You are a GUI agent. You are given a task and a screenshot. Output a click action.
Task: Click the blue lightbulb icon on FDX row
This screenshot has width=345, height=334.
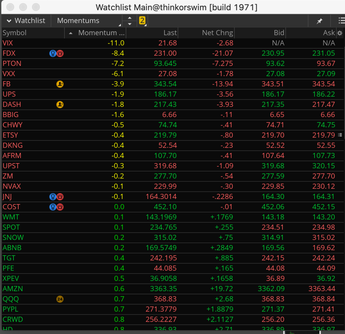(53, 53)
